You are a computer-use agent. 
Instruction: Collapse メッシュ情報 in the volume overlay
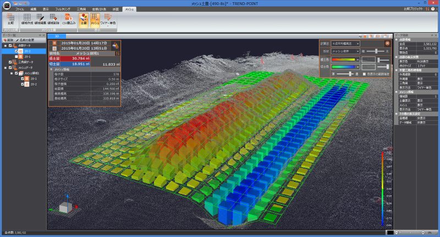click(x=51, y=69)
